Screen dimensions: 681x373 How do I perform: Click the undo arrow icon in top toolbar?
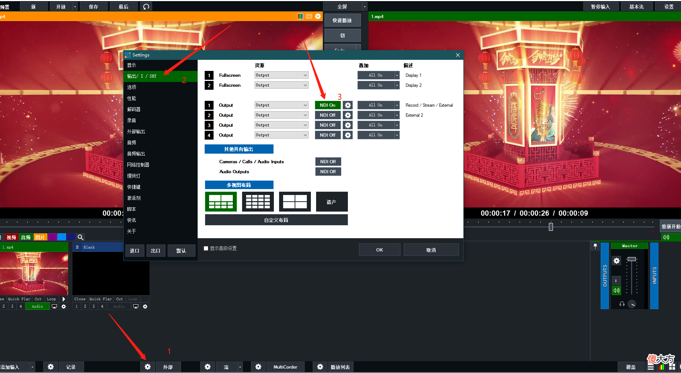click(x=146, y=7)
